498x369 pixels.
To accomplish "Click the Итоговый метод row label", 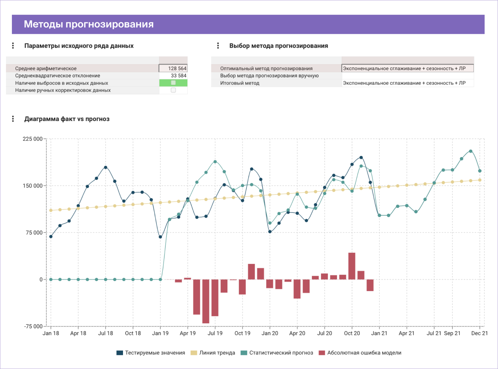I will tap(240, 83).
